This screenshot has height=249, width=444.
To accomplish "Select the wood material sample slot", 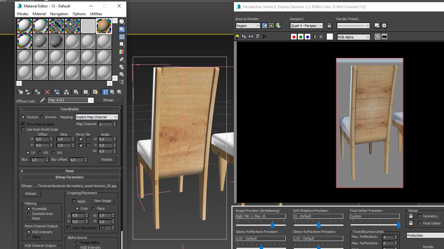I will pyautogui.click(x=104, y=26).
